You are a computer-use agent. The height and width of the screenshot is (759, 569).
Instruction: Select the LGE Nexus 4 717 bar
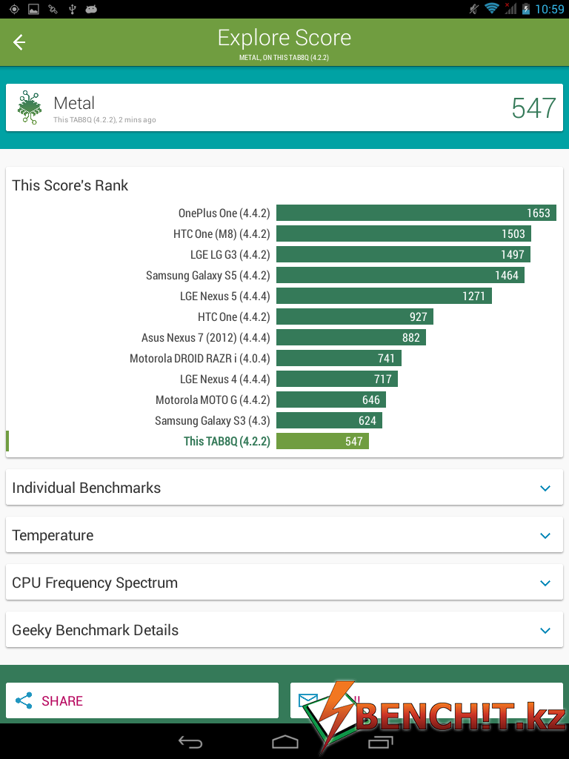pos(337,379)
